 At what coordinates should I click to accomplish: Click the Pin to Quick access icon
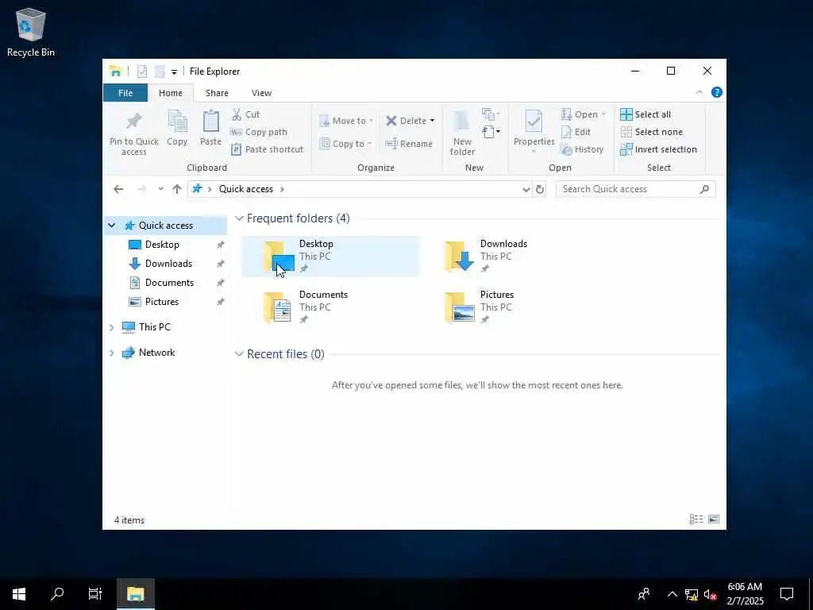tap(133, 121)
